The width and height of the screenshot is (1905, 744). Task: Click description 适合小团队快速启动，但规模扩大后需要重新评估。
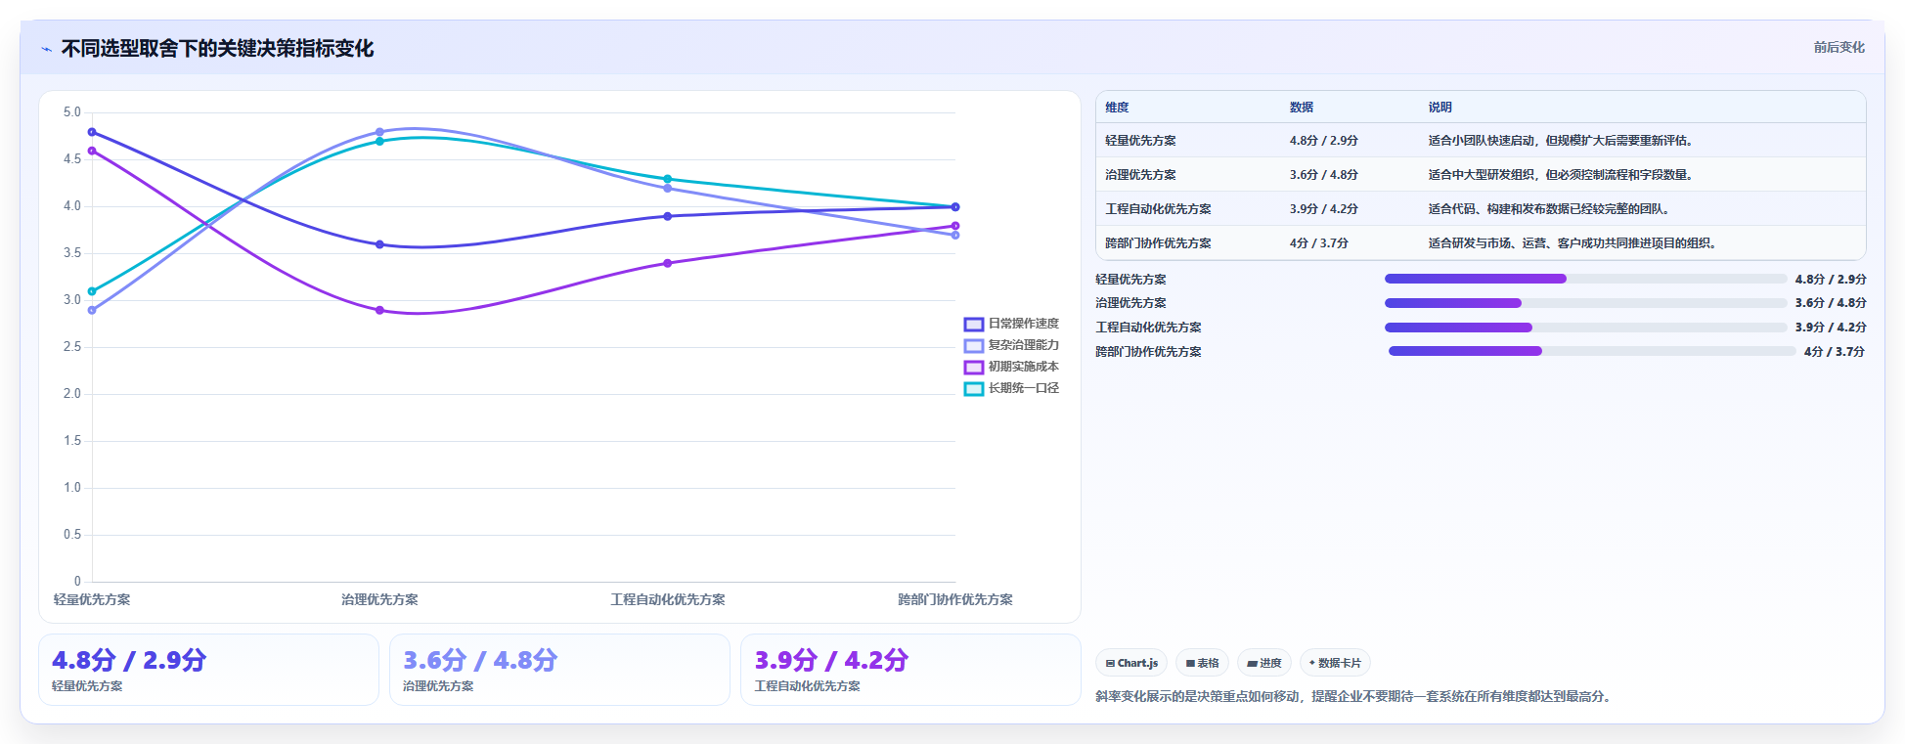tap(1560, 141)
